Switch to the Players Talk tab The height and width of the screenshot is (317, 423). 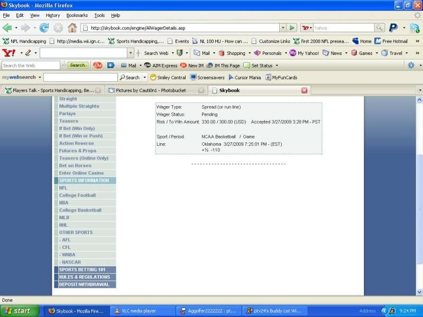53,90
